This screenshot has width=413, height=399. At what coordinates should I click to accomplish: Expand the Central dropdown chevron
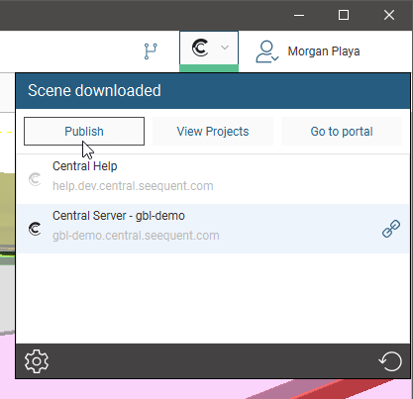(x=225, y=48)
